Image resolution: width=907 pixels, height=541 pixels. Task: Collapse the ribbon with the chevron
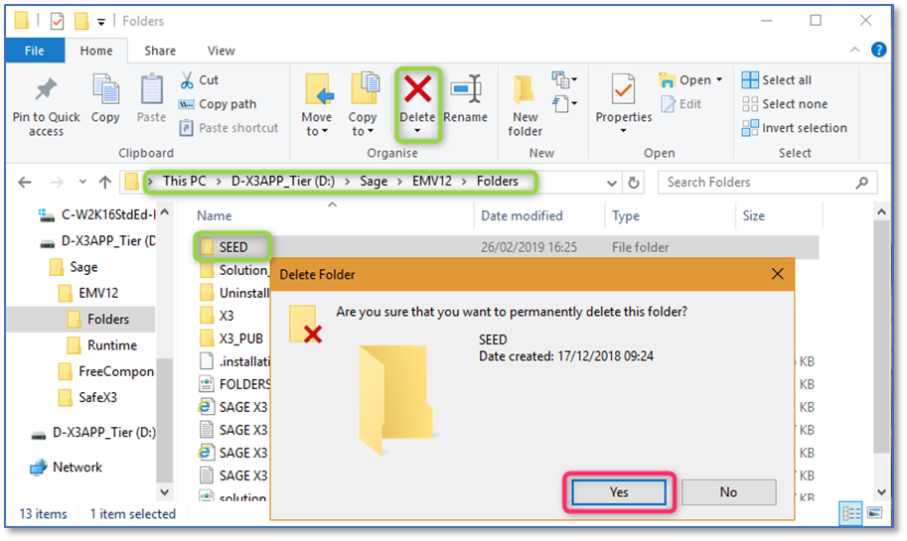(854, 51)
